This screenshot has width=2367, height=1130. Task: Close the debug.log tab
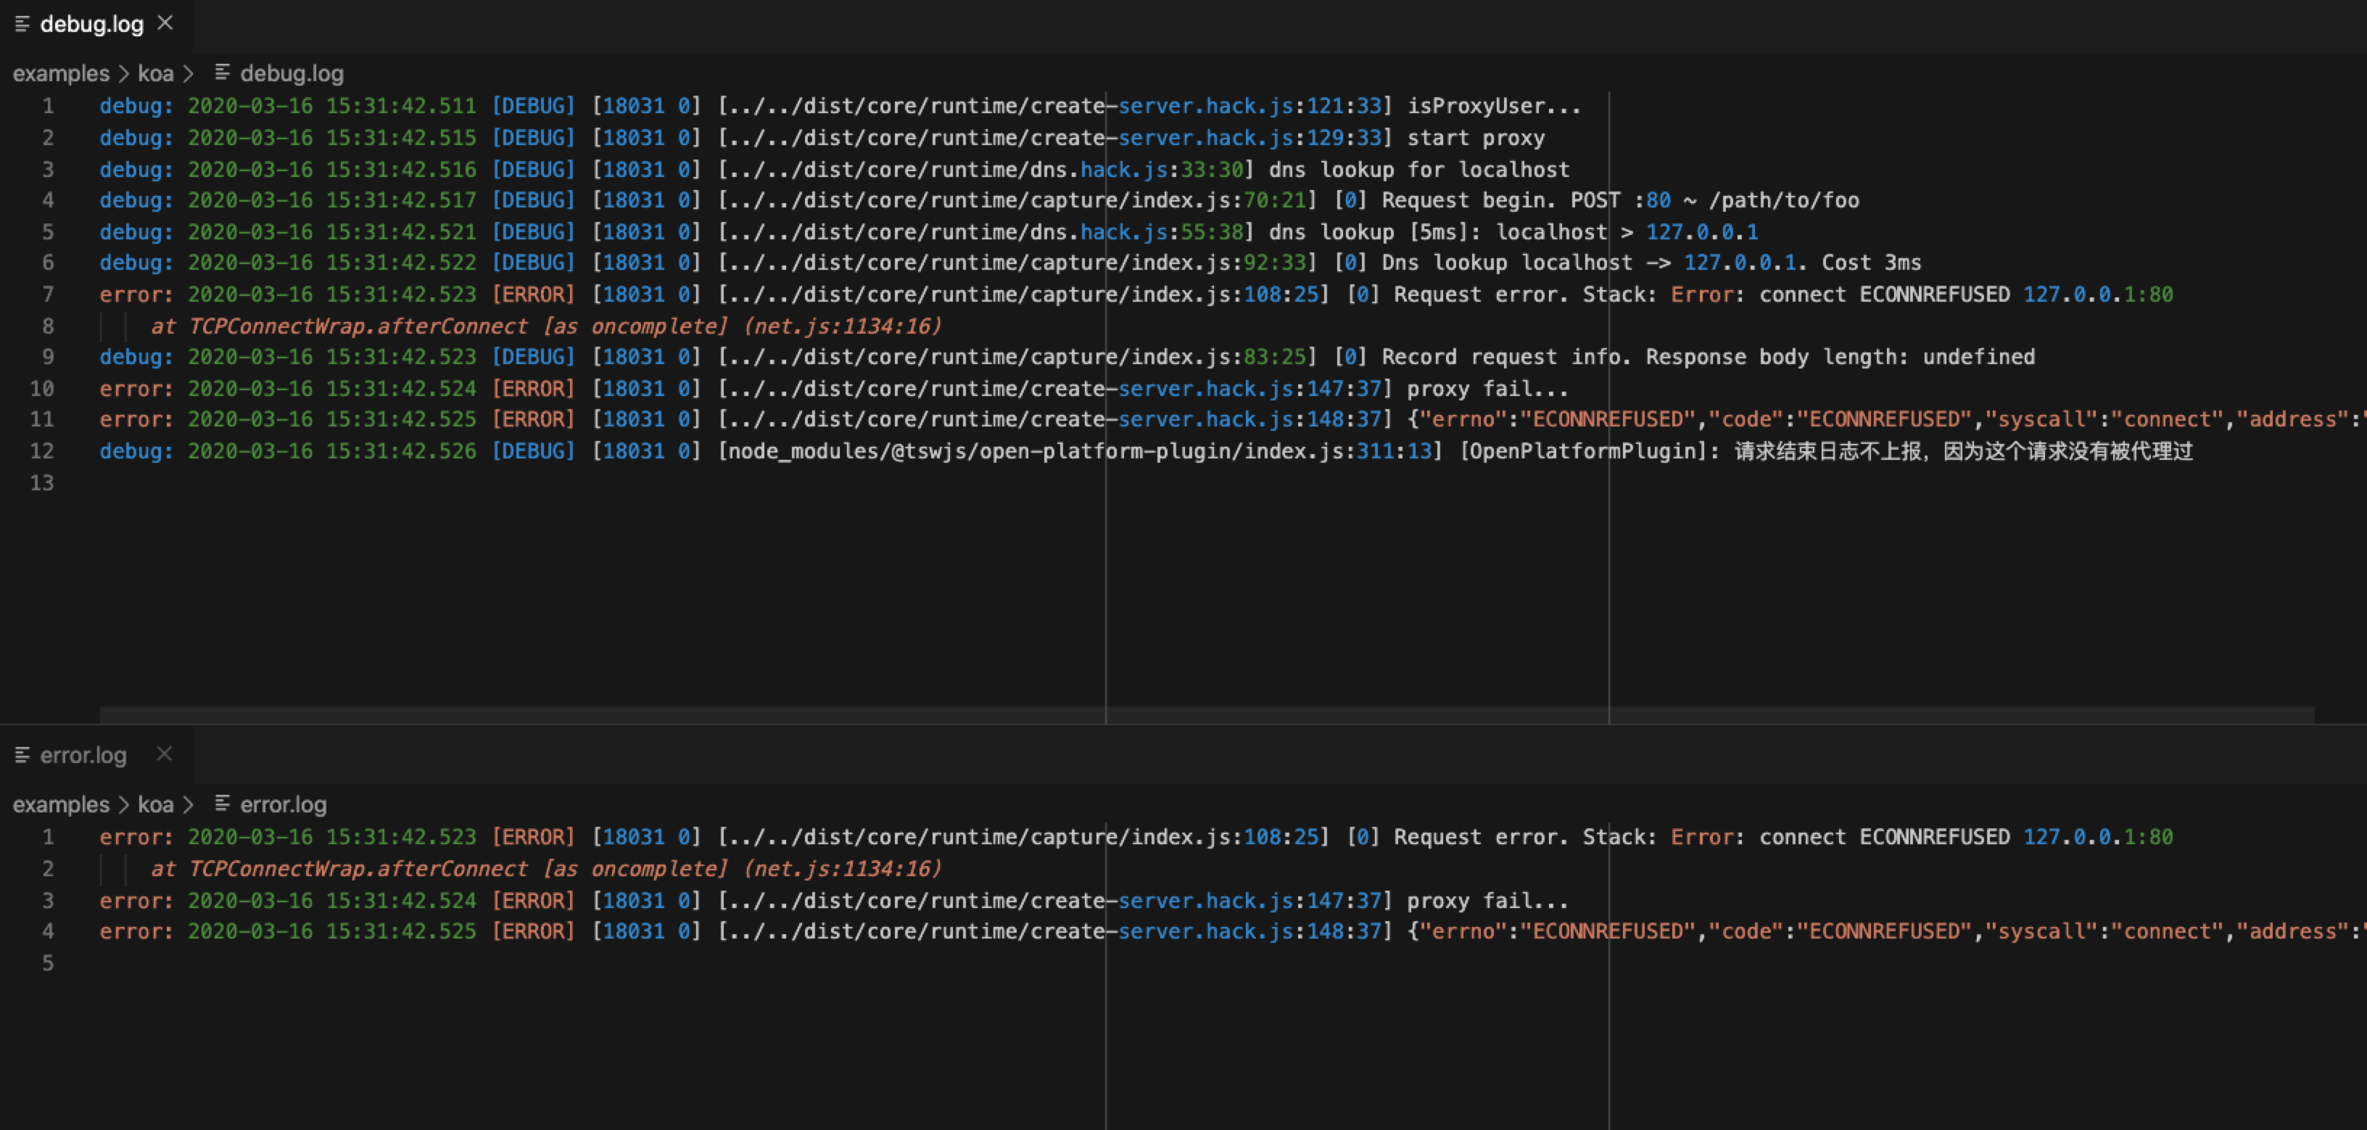165,23
